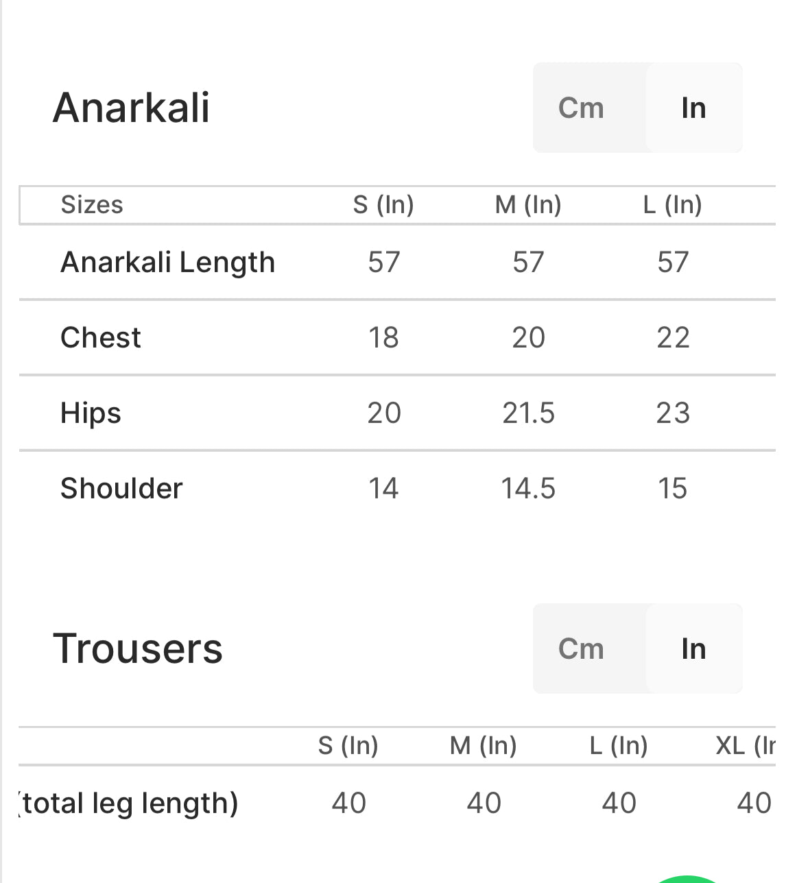Click the total leg length row label
The image size is (797, 883).
click(129, 803)
